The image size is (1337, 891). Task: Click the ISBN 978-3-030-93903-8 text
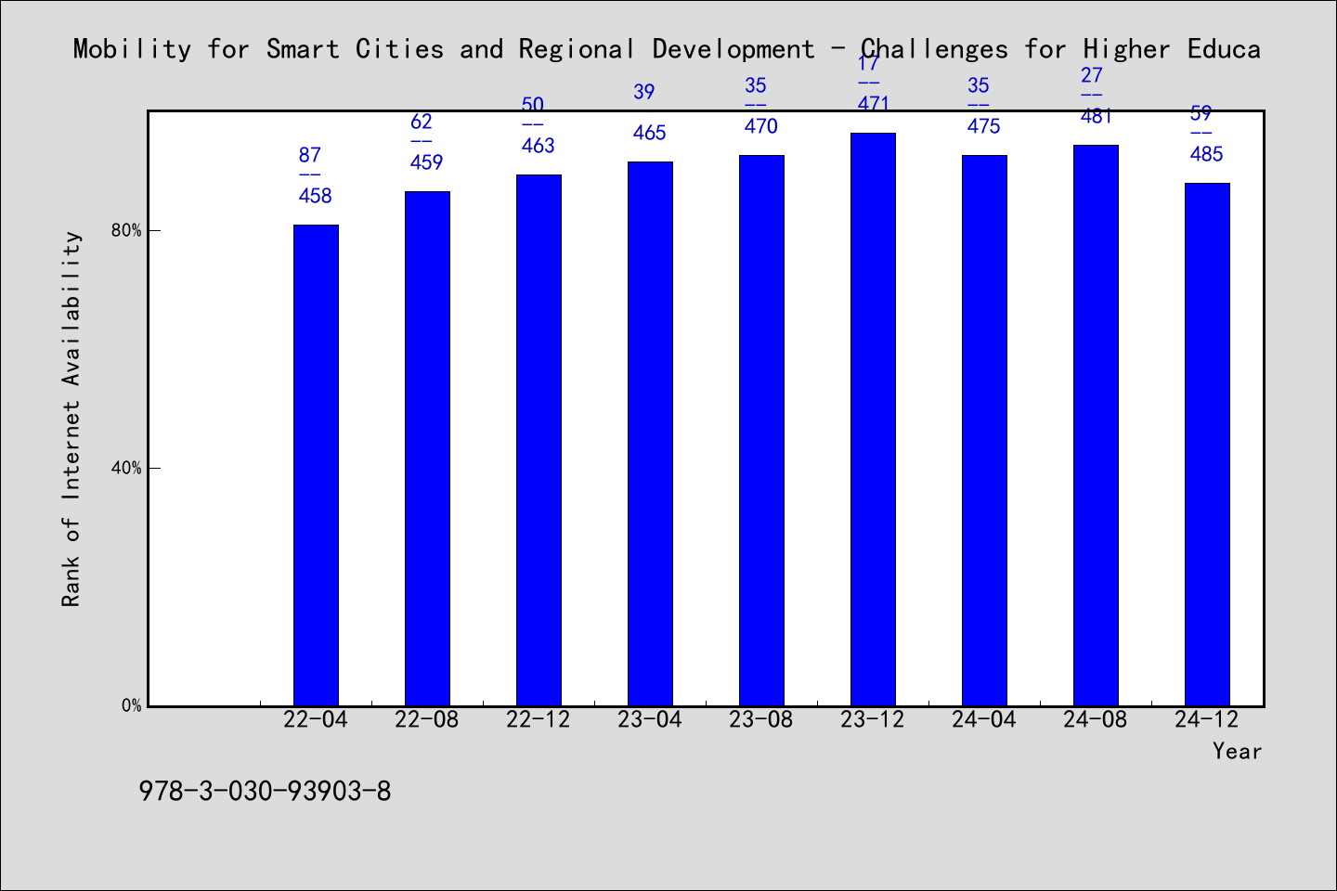[x=265, y=792]
